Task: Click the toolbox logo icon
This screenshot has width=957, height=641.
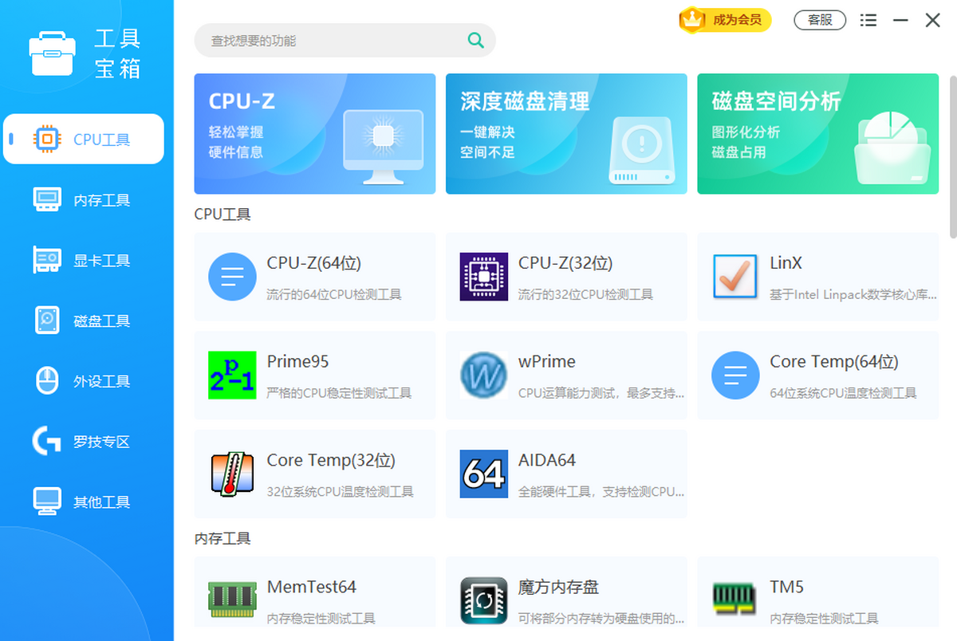Action: coord(53,53)
